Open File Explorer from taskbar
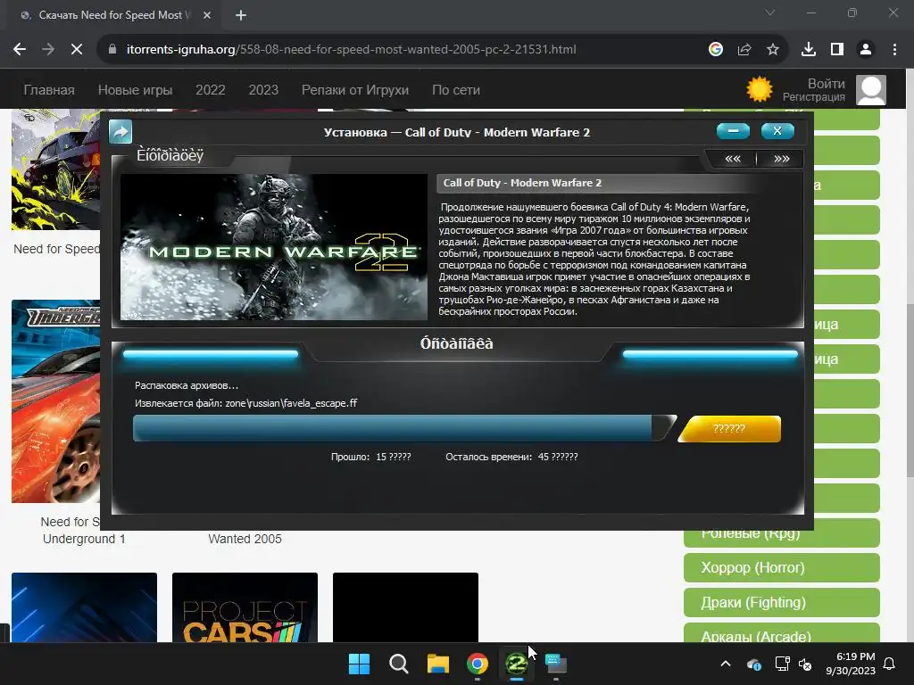Image resolution: width=914 pixels, height=685 pixels. 437,664
